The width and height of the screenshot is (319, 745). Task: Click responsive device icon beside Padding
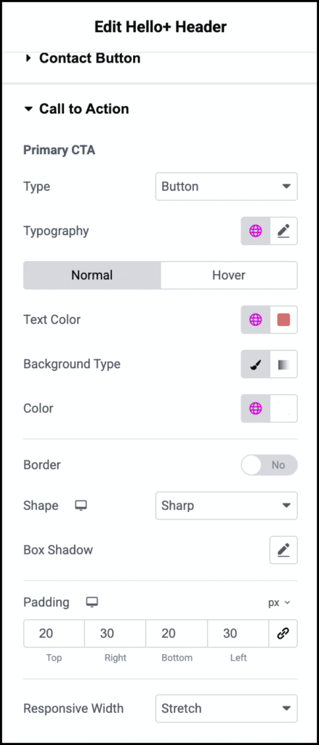pyautogui.click(x=92, y=602)
